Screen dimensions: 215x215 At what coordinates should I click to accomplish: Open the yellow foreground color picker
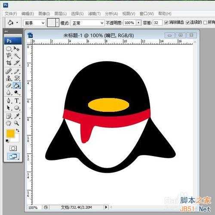10,133
